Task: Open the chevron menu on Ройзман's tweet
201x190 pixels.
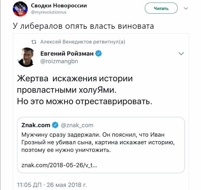Action: click(x=181, y=53)
